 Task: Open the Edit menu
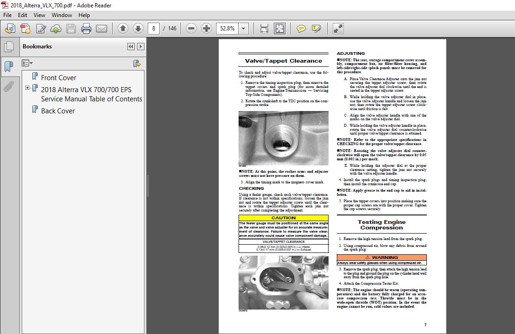coord(23,15)
